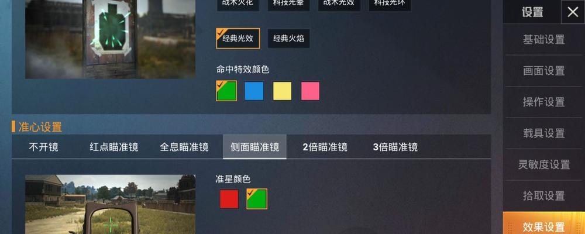
Task: Set crosshair color to red
Action: [229, 199]
